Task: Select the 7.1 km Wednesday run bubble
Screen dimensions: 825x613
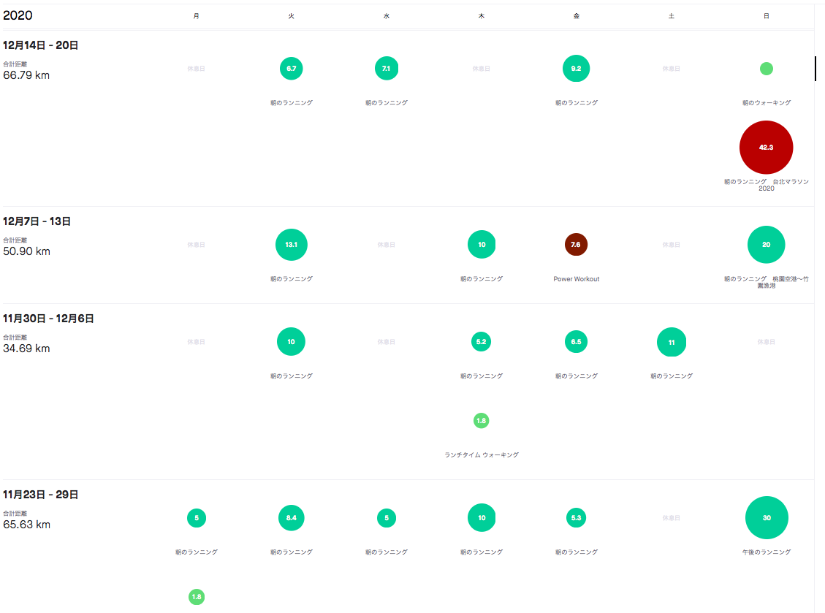Action: click(x=386, y=69)
